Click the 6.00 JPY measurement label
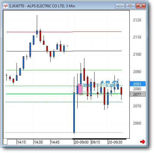 (110, 82)
